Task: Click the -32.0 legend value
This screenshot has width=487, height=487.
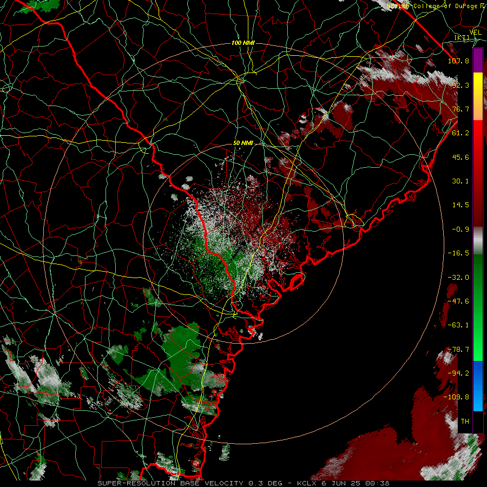Action: pos(458,278)
